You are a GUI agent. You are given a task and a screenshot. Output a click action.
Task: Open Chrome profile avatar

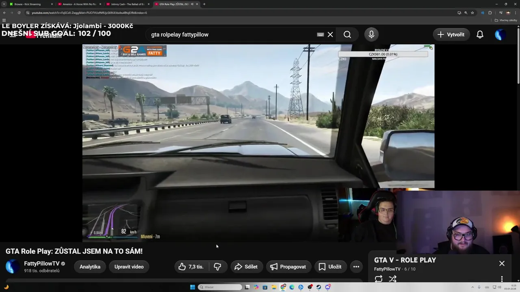508,13
